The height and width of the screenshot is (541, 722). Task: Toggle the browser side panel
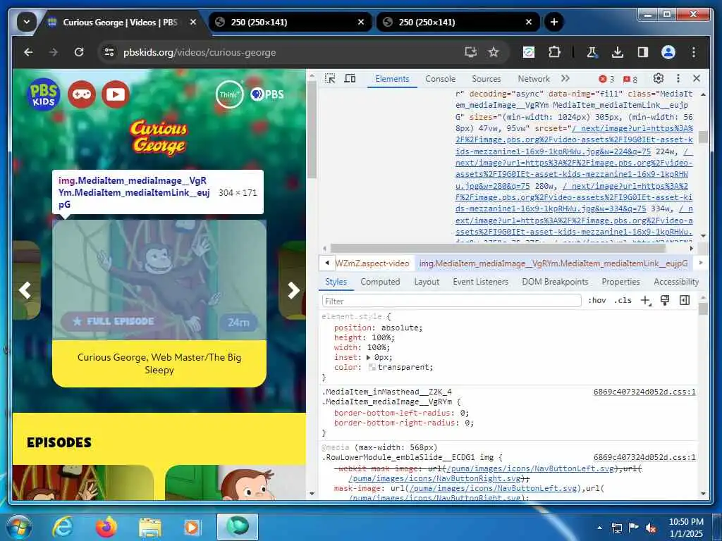643,52
